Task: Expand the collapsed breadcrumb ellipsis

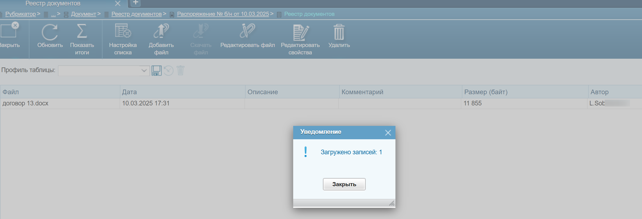Action: tap(53, 14)
